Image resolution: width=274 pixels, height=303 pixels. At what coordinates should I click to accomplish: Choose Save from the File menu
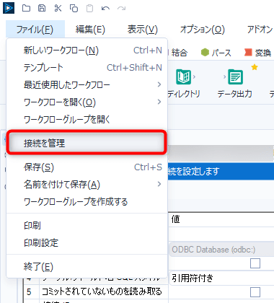[x=87, y=167]
